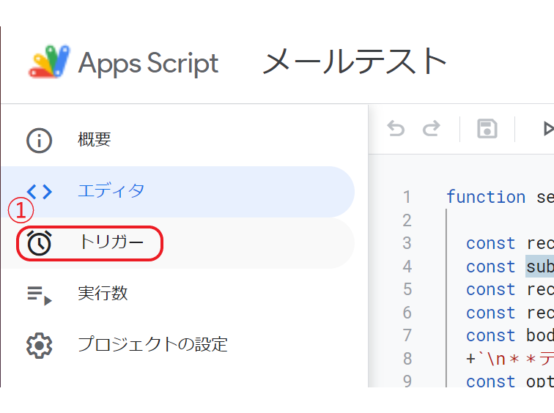Viewport: 554px width, 413px height.
Task: Click the Apps Script logo icon
Action: (x=49, y=62)
